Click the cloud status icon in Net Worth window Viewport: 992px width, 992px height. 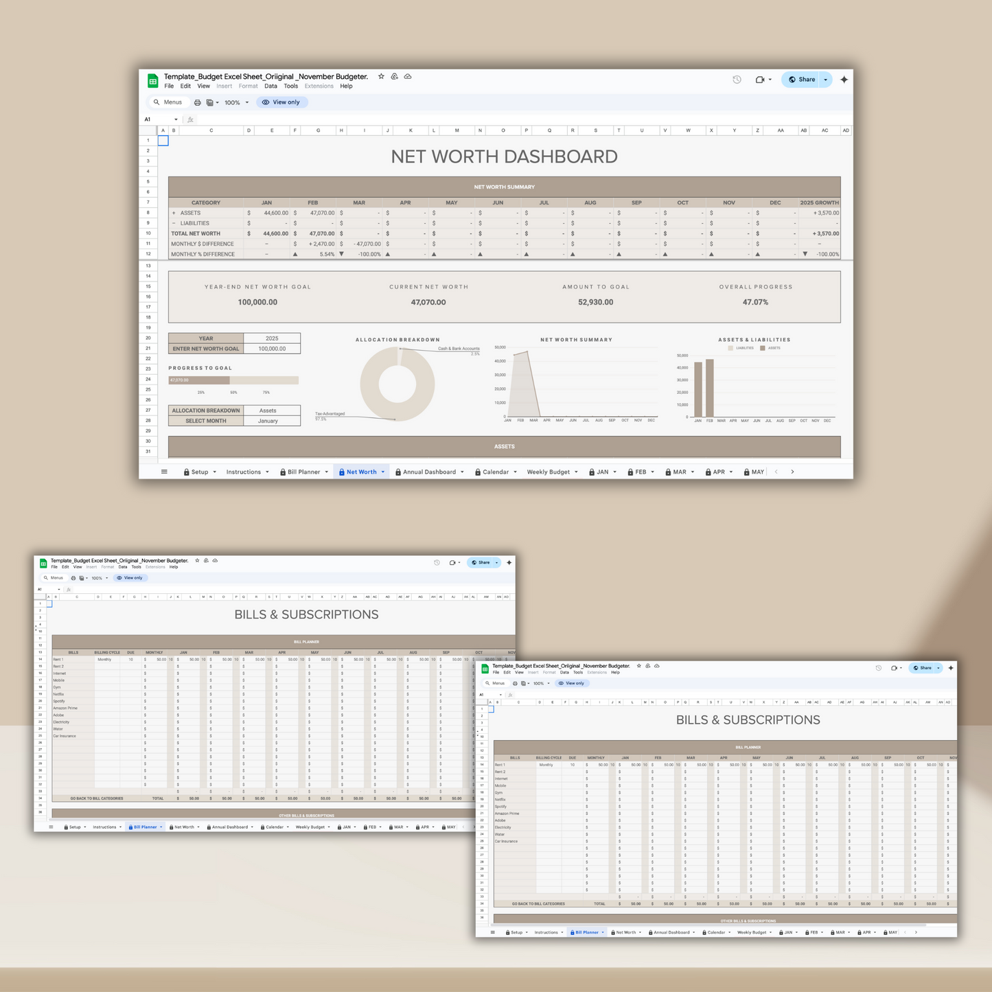(x=408, y=77)
